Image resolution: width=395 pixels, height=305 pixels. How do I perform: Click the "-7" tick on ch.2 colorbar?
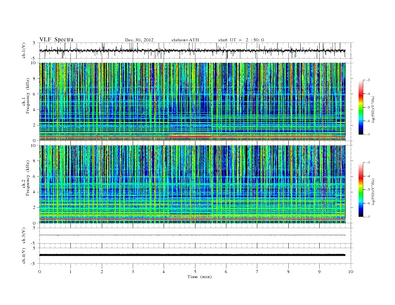(368, 217)
